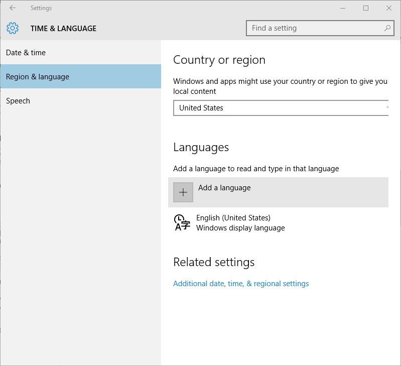Maximize the Settings window
Screen dimensions: 401x366
[366, 8]
